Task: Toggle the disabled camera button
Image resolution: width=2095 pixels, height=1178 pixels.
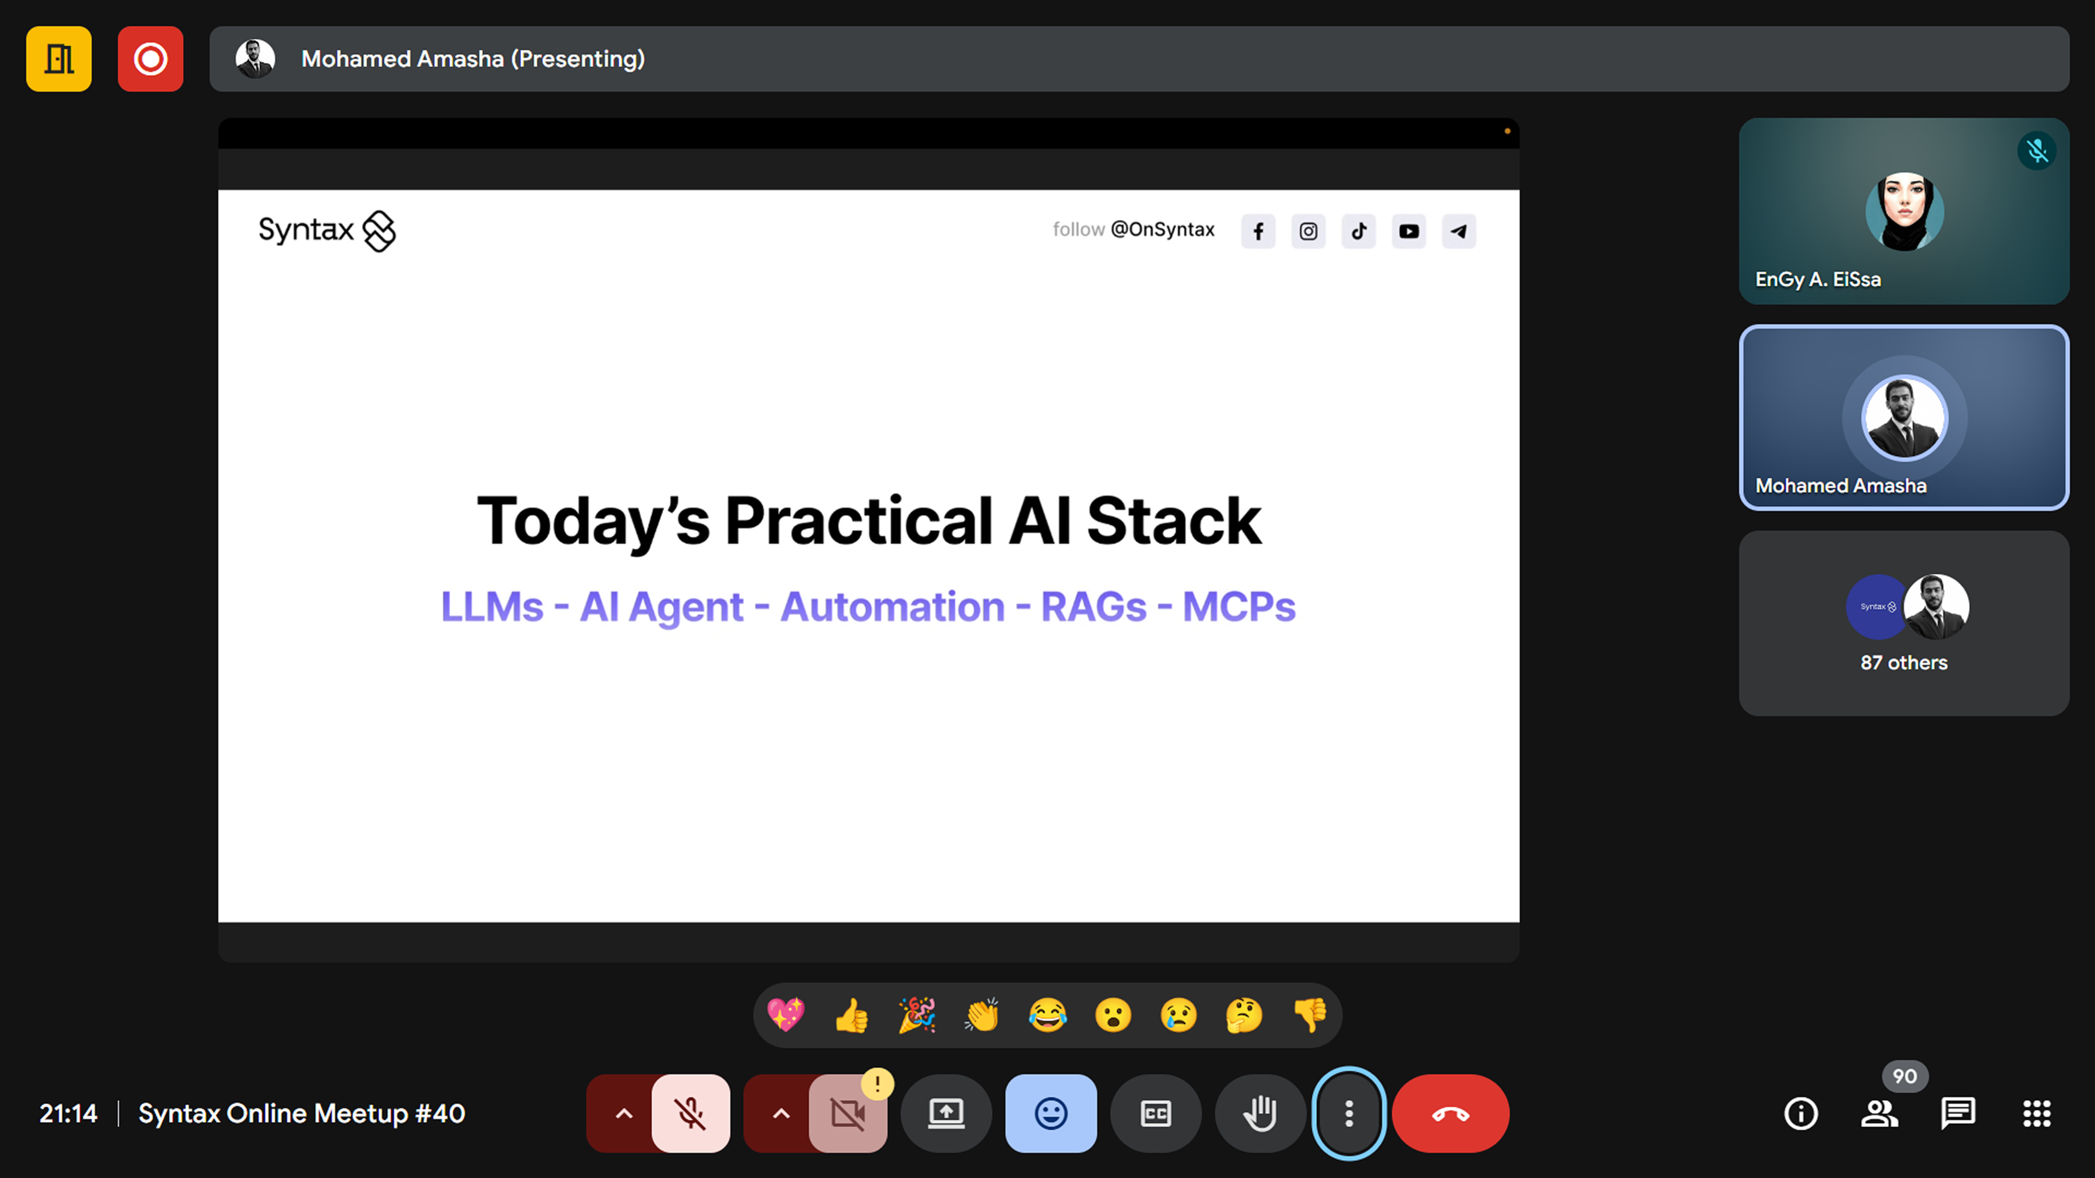Action: point(847,1113)
